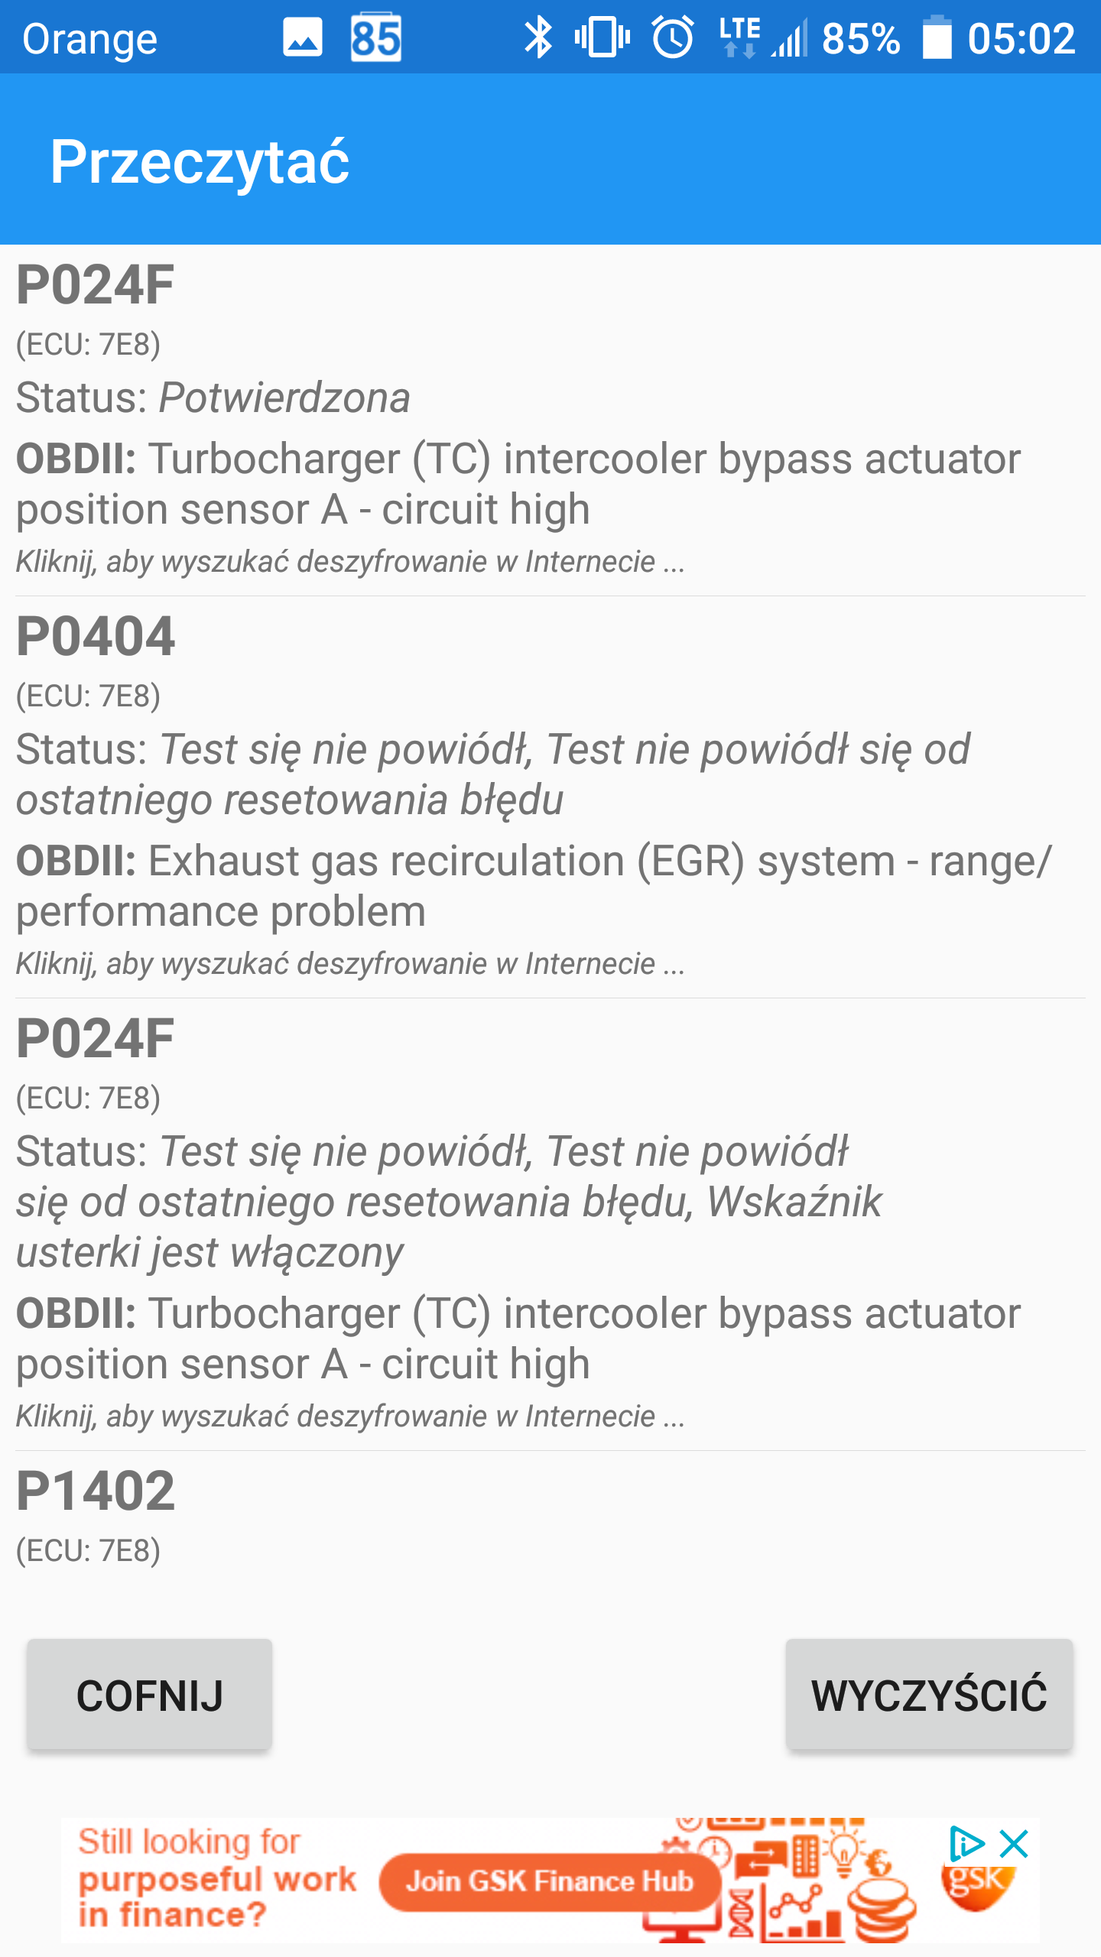Image resolution: width=1101 pixels, height=1957 pixels.
Task: Tap the calendar 85 notification icon
Action: pos(375,37)
